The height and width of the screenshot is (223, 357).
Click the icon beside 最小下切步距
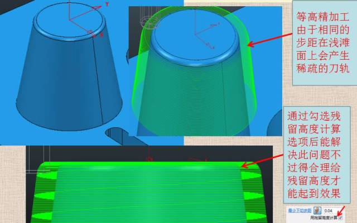pyautogui.click(x=317, y=211)
